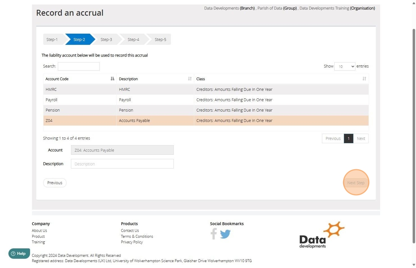Screen dimensions: 416x268
Task: Select the Z04 account code cell
Action: [x=80, y=120]
